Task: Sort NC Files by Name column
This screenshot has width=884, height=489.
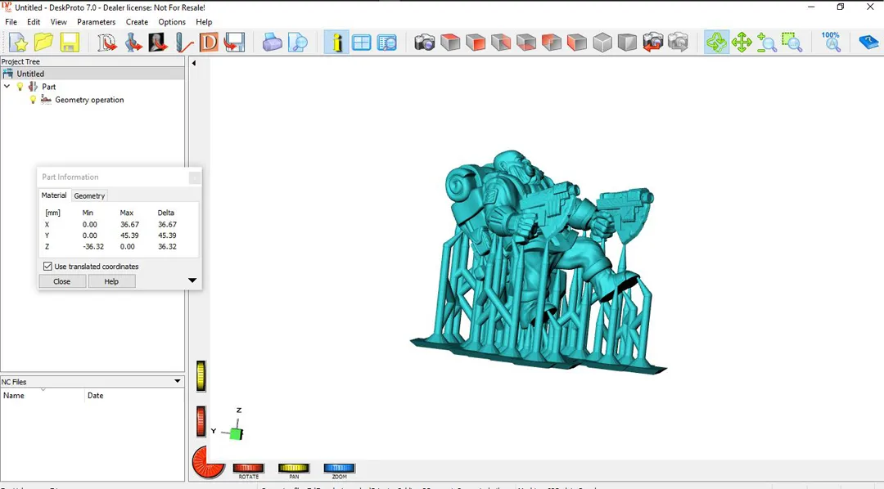Action: (x=43, y=396)
